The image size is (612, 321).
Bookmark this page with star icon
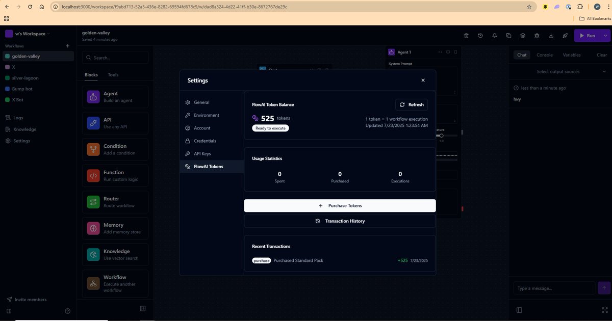tap(529, 7)
